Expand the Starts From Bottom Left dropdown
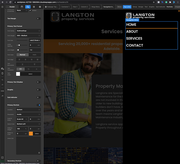 [x=28, y=124]
